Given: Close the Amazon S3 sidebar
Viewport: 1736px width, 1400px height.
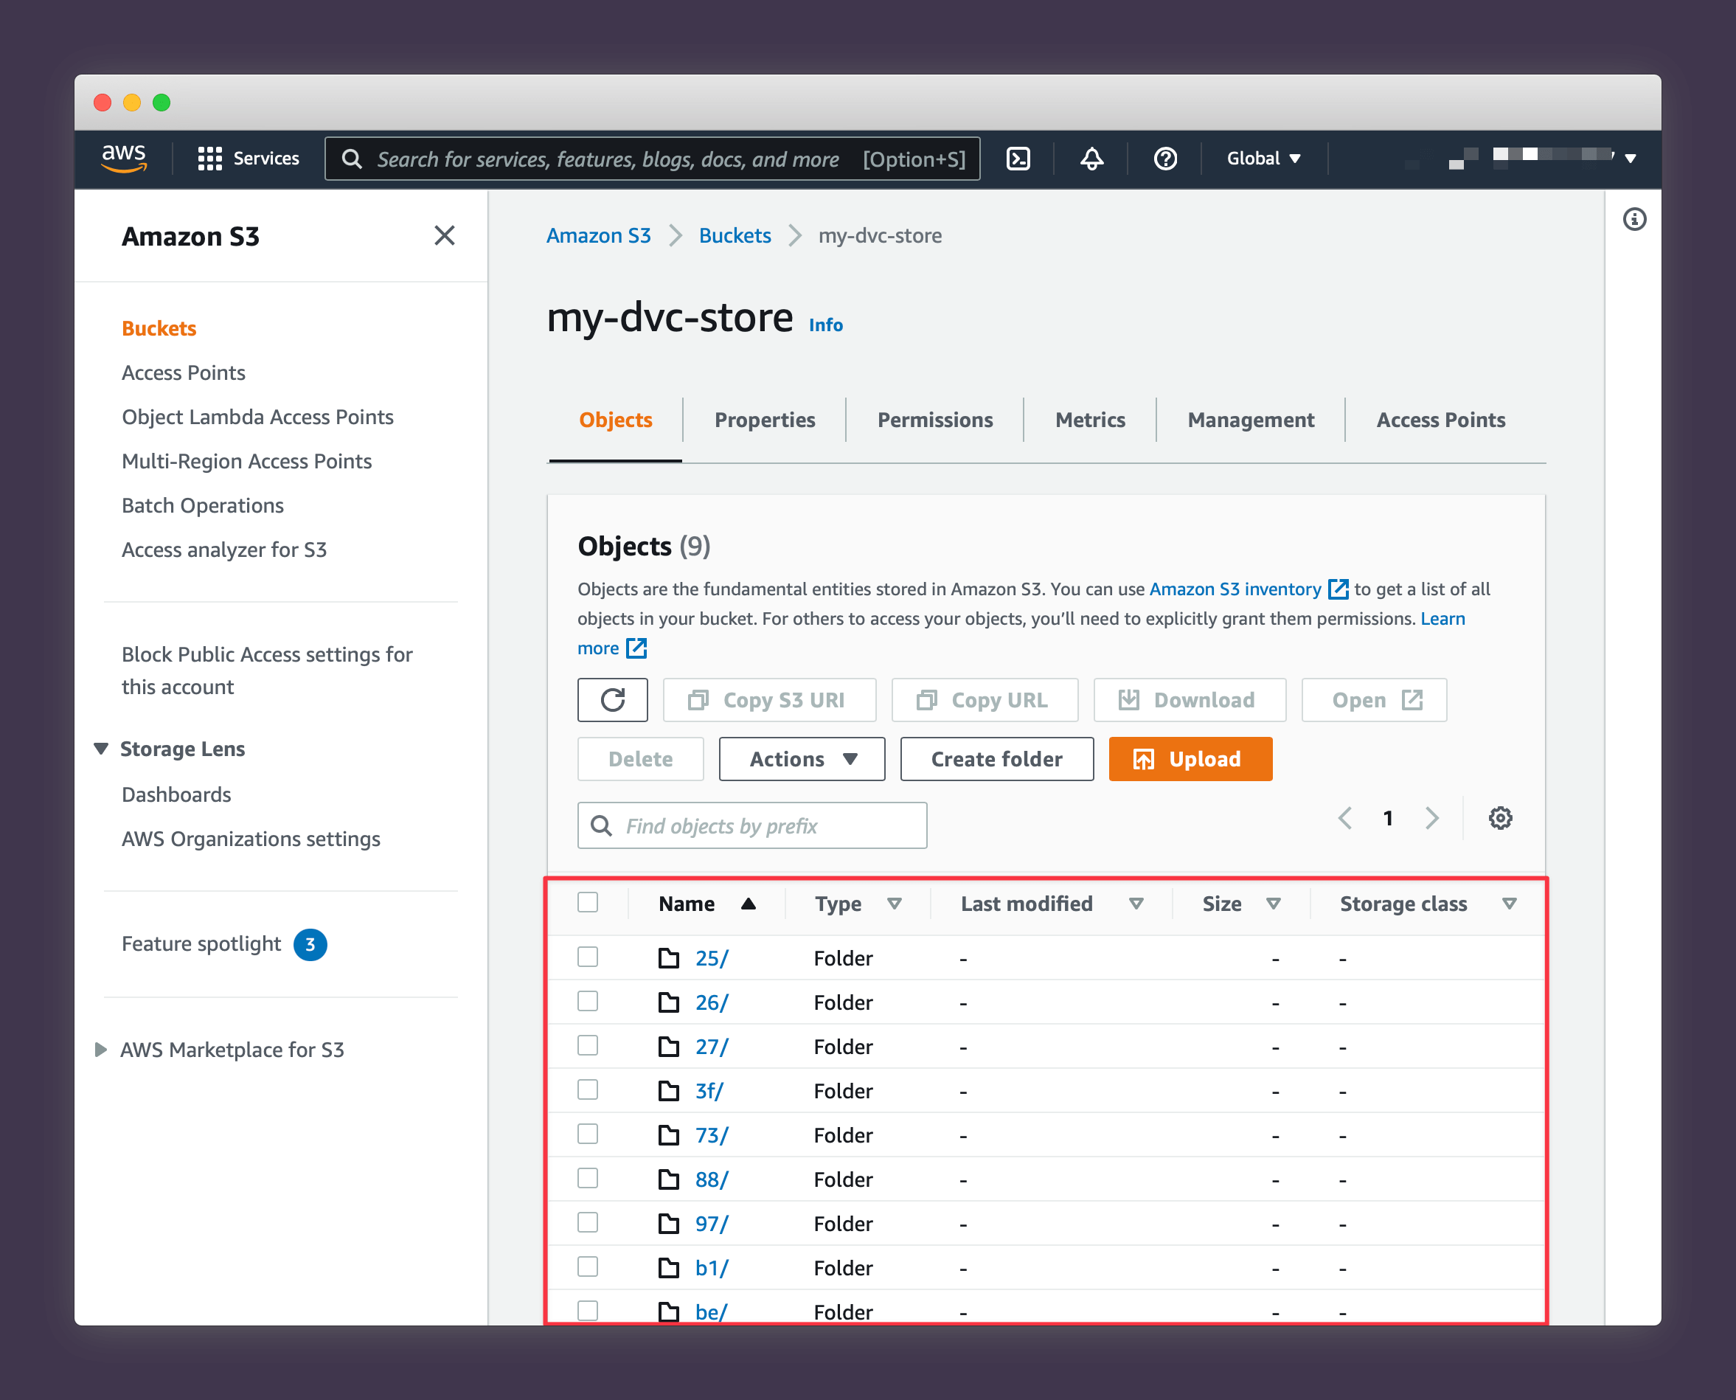Looking at the screenshot, I should (444, 235).
